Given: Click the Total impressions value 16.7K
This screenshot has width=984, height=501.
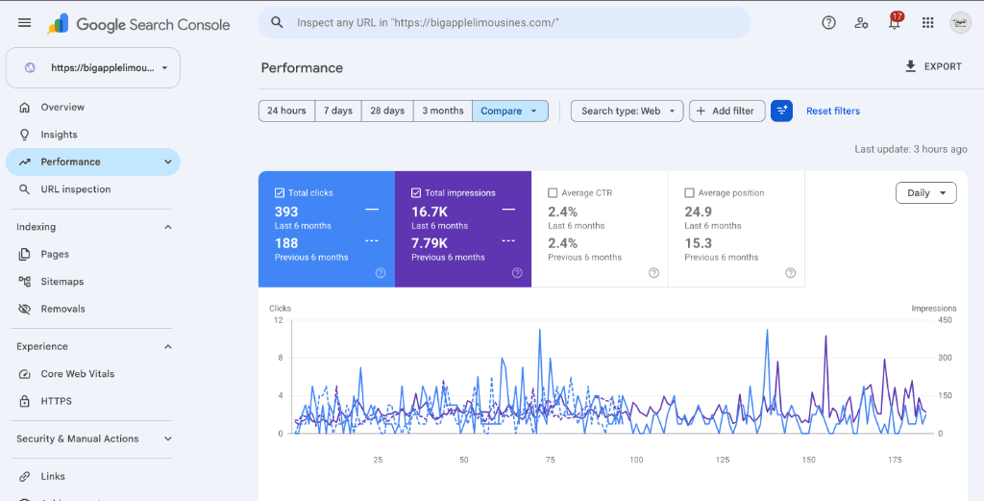Looking at the screenshot, I should tap(430, 212).
